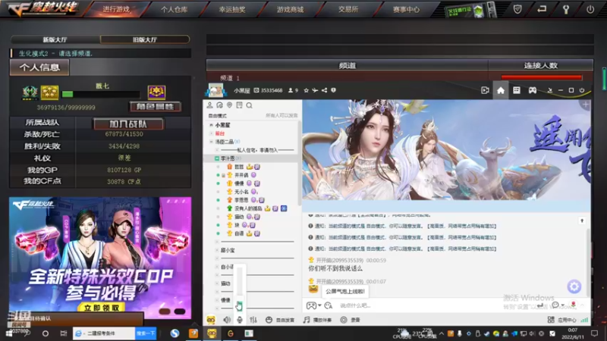Click the 角色属性 button

click(156, 106)
